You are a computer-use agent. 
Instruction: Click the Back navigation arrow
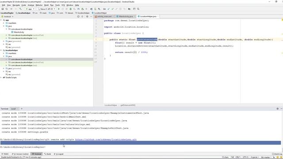[x=11, y=9]
